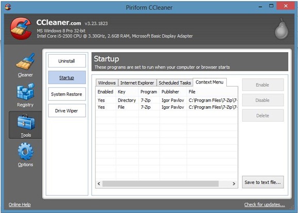The width and height of the screenshot is (298, 213).
Task: Click the CCleaner logo in the header
Action: [x=21, y=28]
